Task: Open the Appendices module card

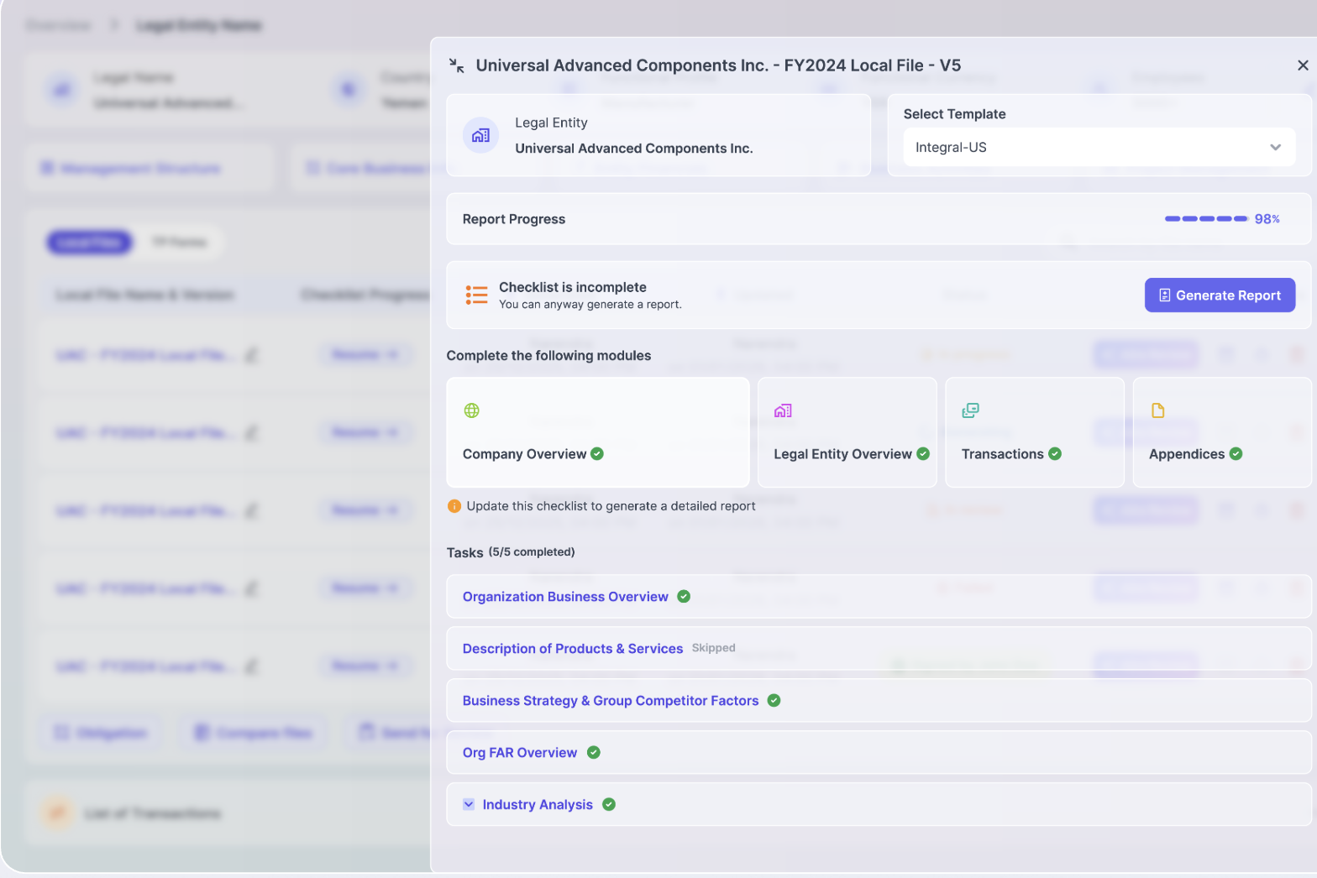Action: point(1221,432)
